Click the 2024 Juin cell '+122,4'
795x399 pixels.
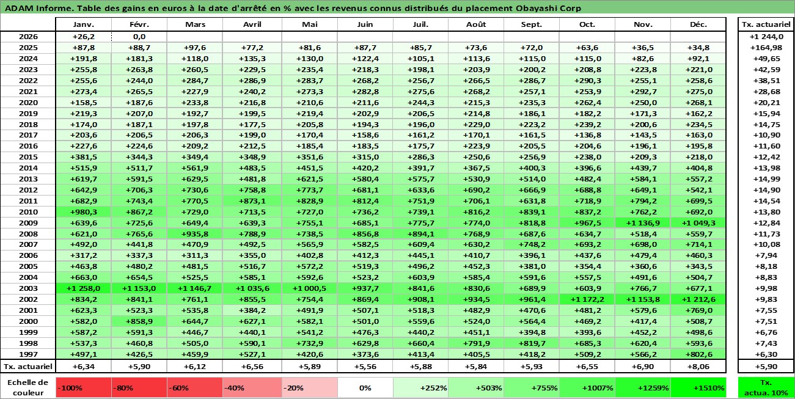pos(365,59)
